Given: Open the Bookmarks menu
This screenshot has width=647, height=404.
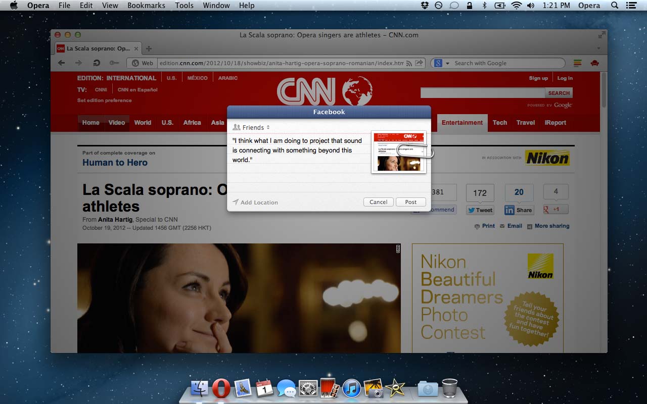Looking at the screenshot, I should pyautogui.click(x=146, y=6).
